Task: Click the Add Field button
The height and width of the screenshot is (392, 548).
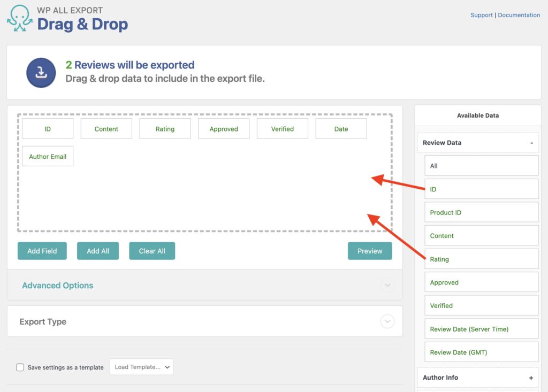Action: coord(42,251)
